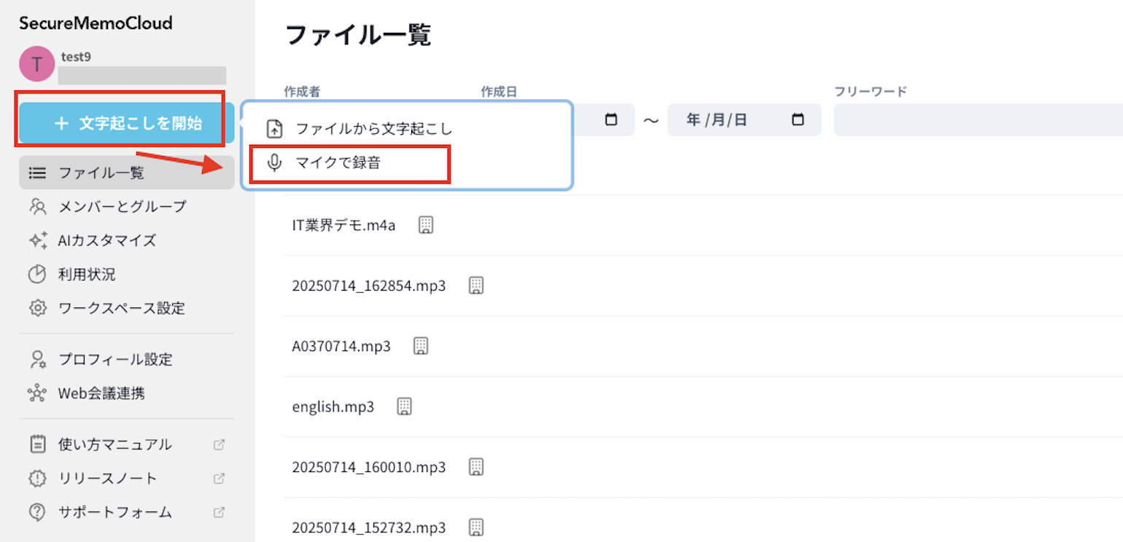1123x542 pixels.
Task: Open プロフィール設定 in the sidebar
Action: tap(115, 359)
